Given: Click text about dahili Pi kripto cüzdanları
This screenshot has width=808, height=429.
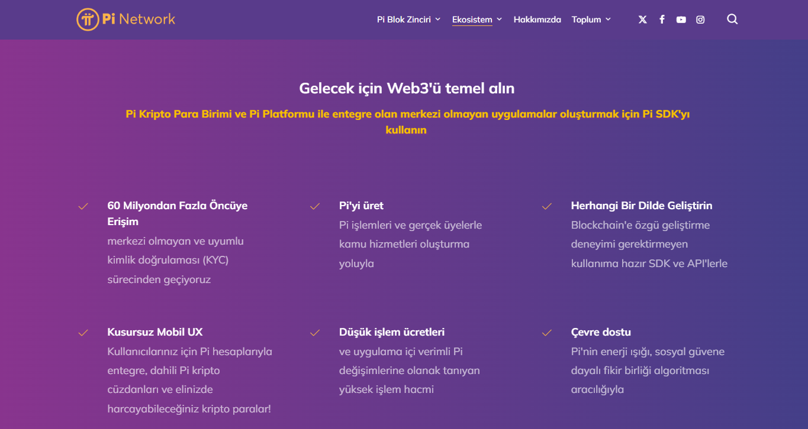Looking at the screenshot, I should pos(189,380).
